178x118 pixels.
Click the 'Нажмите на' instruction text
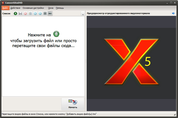click(39, 35)
